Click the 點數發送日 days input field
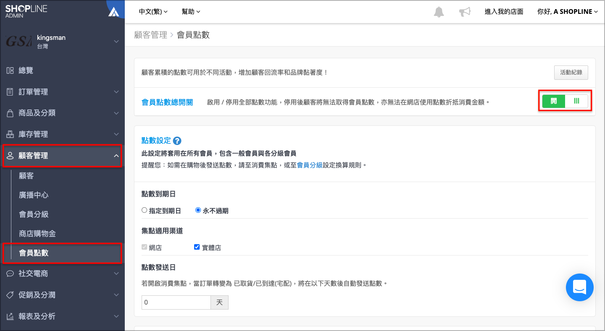This screenshot has width=605, height=331. click(176, 302)
